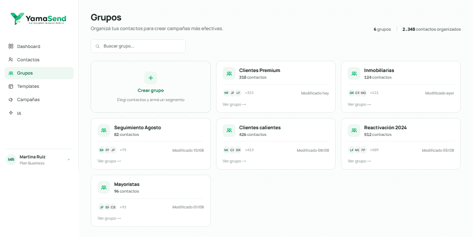The image size is (473, 237).
Task: Click the Clientes calientes title
Action: tap(260, 128)
